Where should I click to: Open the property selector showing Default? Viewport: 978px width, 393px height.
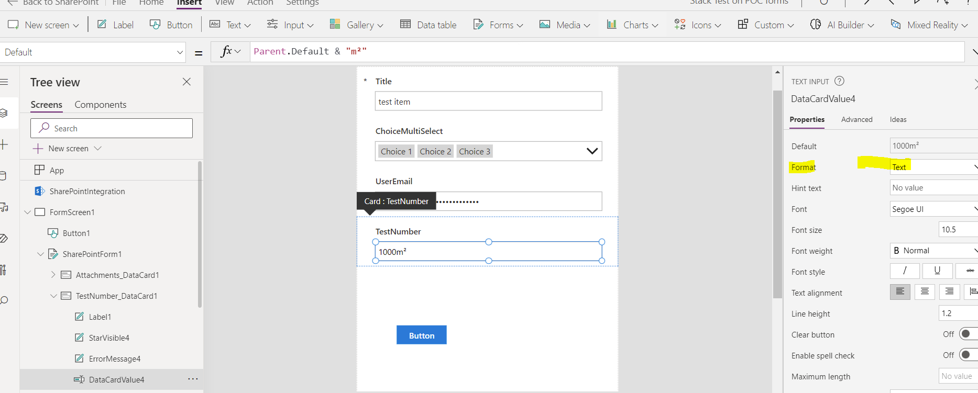pos(93,52)
